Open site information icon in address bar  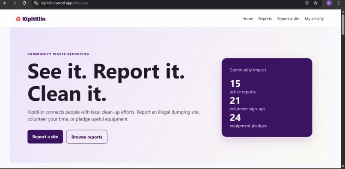pyautogui.click(x=36, y=3)
